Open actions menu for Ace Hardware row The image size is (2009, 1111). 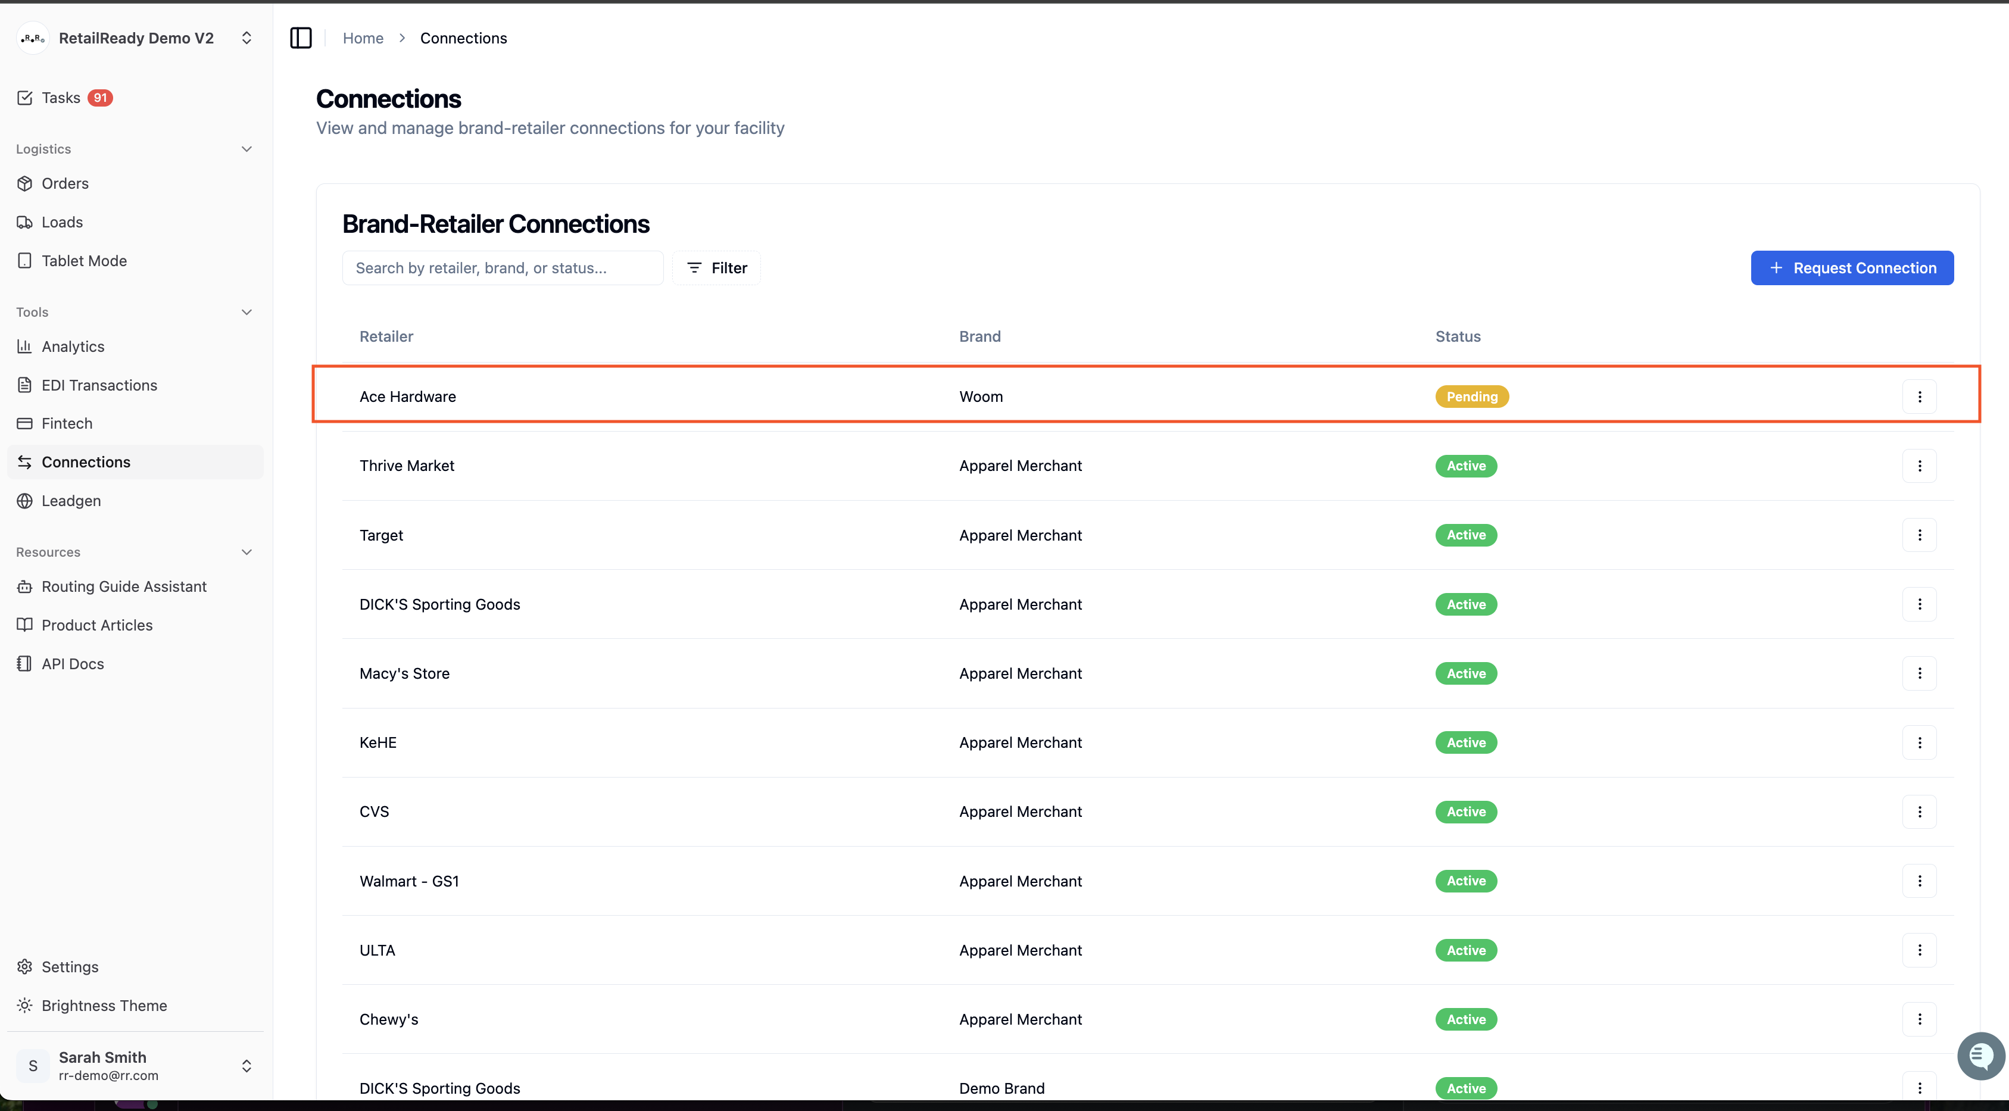pyautogui.click(x=1919, y=397)
